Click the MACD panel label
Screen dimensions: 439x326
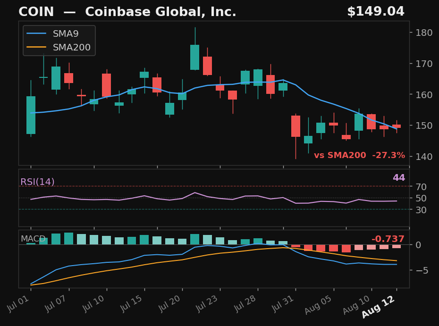33,239
